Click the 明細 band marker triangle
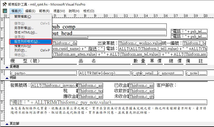 [x=7, y=78]
